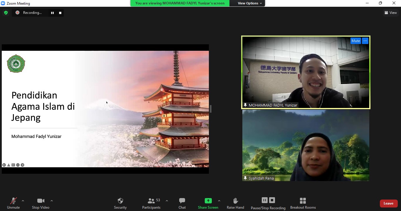Click the green encryption shield icon
The width and height of the screenshot is (401, 211).
click(x=6, y=13)
